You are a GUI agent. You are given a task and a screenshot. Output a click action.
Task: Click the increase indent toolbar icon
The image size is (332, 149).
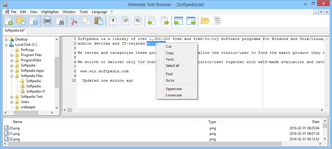click(x=138, y=21)
